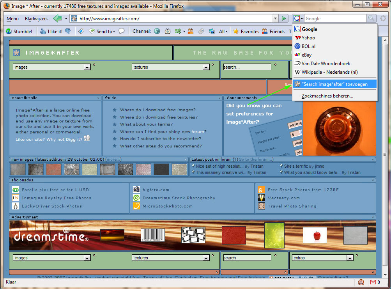This screenshot has height=289, width=391.
Task: Open StumbleUpon Favorites star
Action: point(246,32)
